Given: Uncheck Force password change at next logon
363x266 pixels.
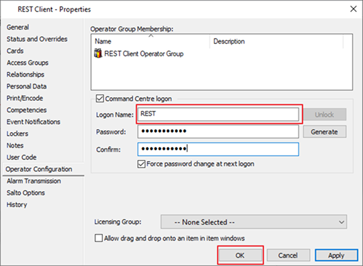Looking at the screenshot, I should pos(142,163).
